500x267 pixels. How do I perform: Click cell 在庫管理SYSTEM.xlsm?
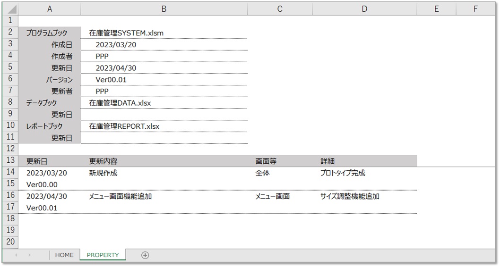coord(164,33)
